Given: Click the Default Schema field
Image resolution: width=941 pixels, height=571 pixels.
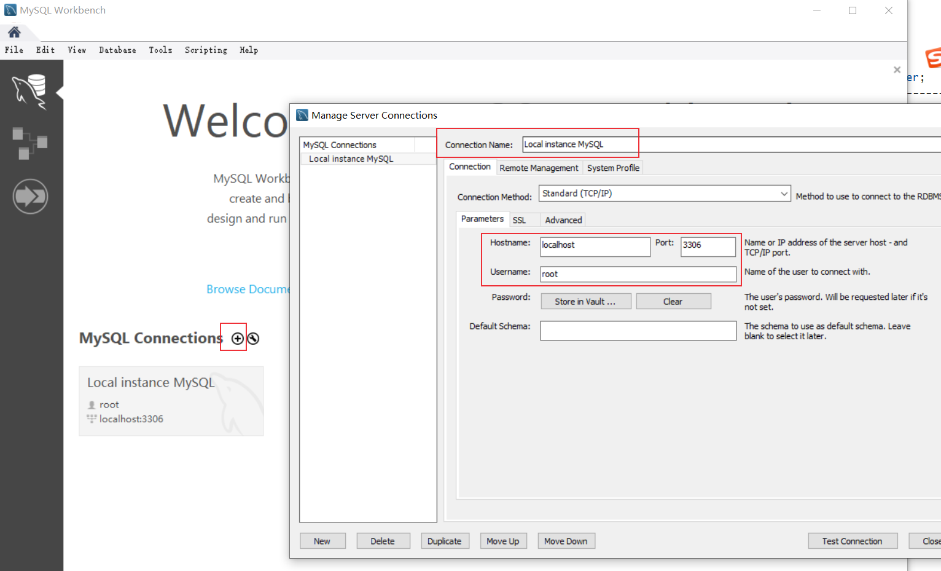Looking at the screenshot, I should tap(638, 331).
